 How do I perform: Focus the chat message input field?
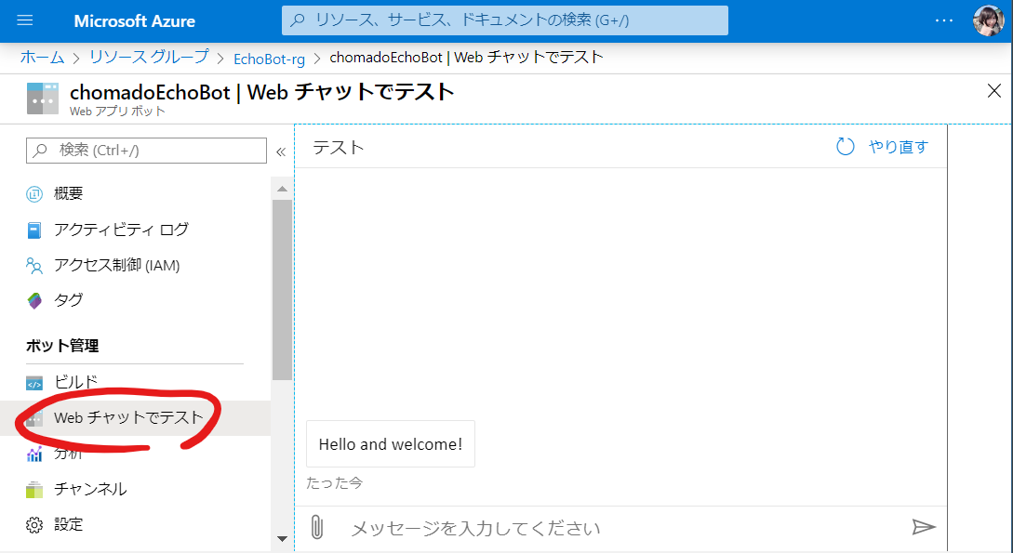pyautogui.click(x=614, y=528)
